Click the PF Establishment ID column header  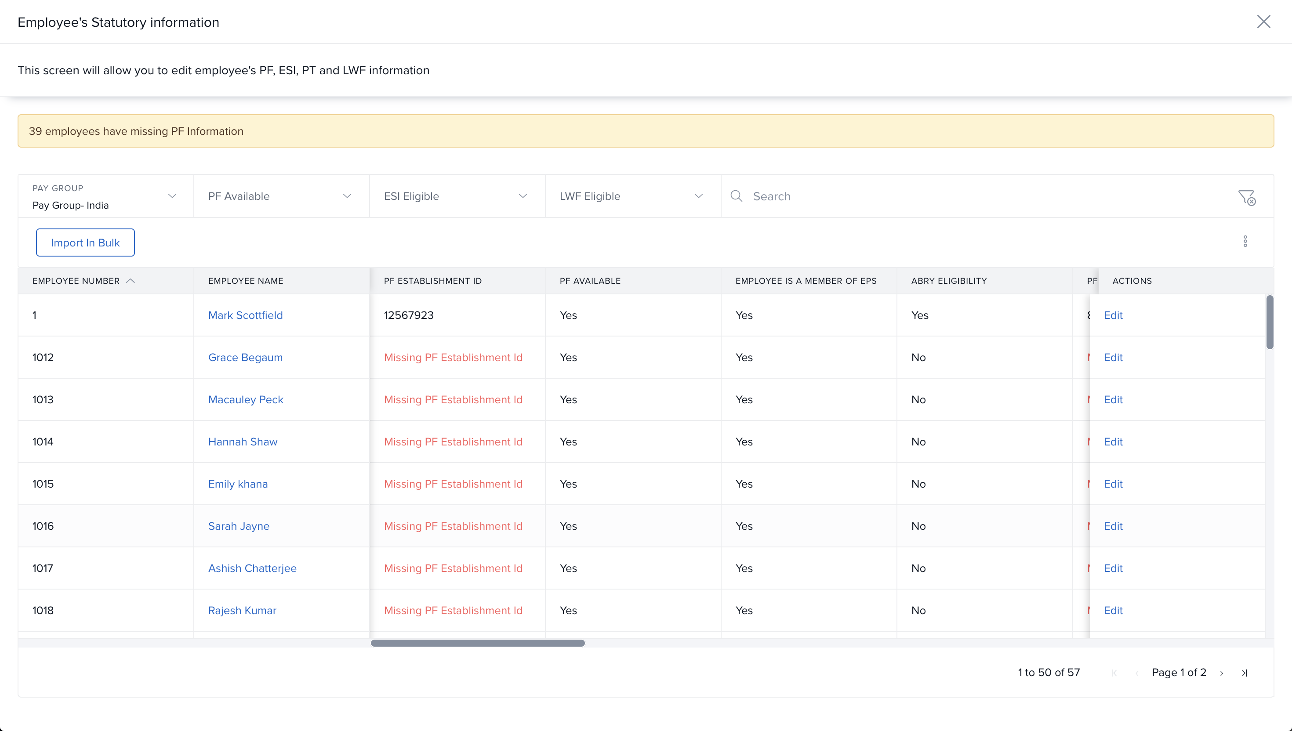(x=432, y=281)
